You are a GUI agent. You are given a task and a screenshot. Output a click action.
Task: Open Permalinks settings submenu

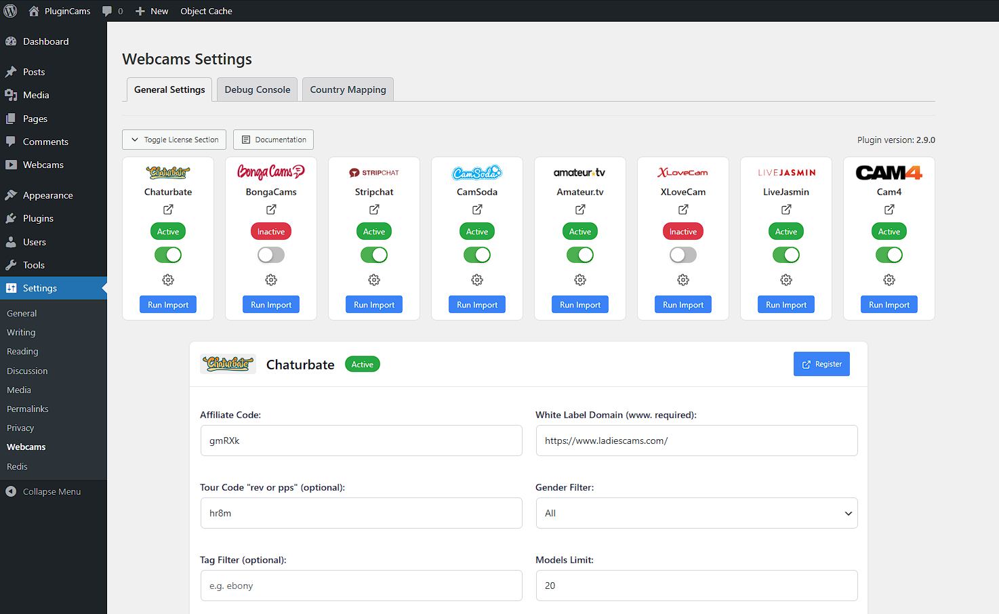point(28,409)
